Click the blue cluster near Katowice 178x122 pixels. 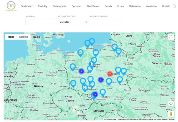[95, 94]
